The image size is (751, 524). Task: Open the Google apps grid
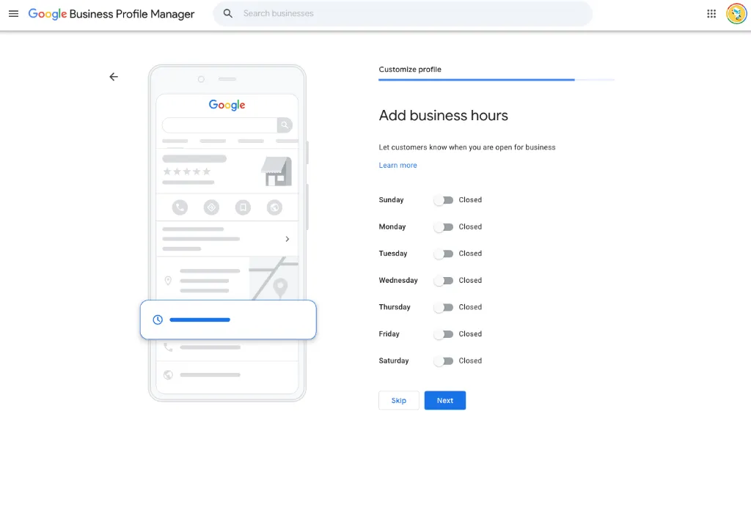(711, 14)
